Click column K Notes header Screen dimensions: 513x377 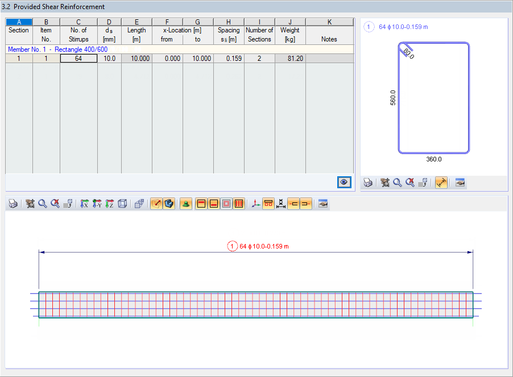[x=330, y=22]
